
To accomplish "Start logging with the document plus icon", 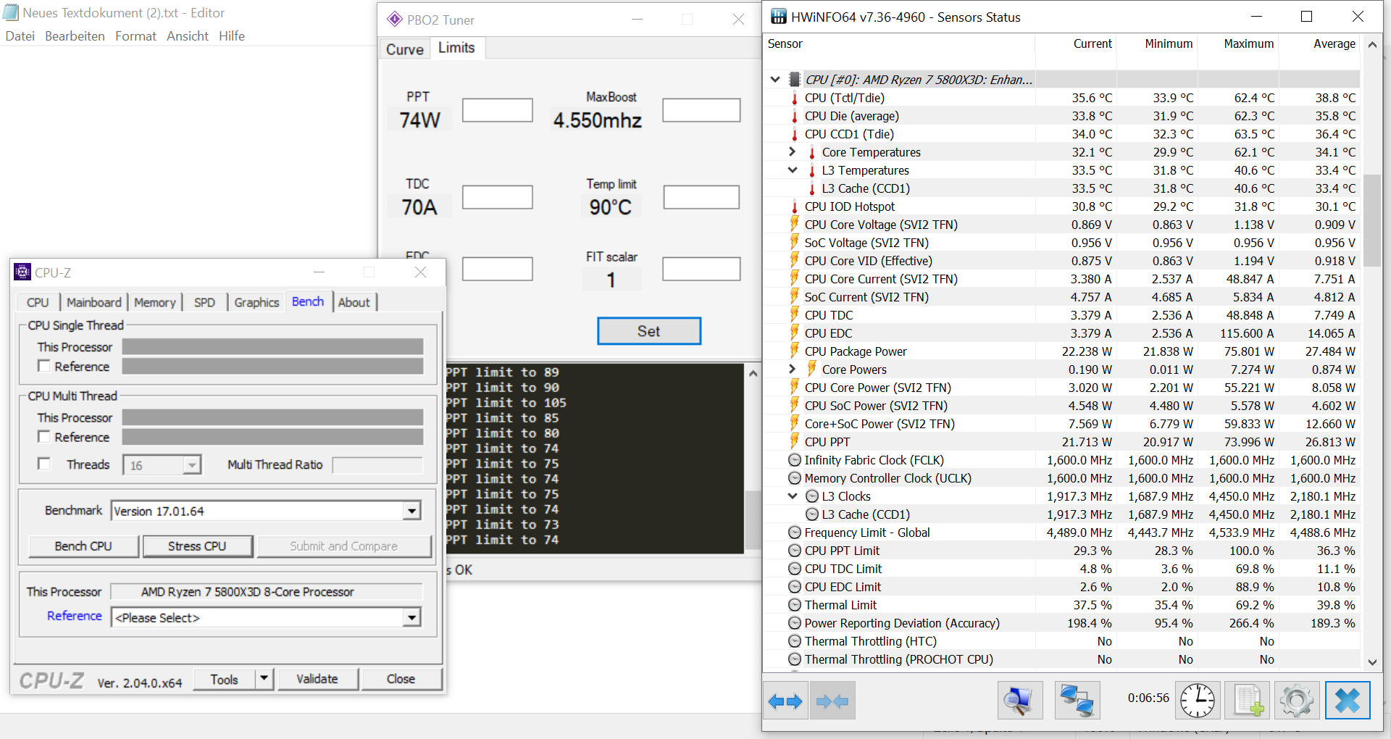I will pyautogui.click(x=1248, y=701).
